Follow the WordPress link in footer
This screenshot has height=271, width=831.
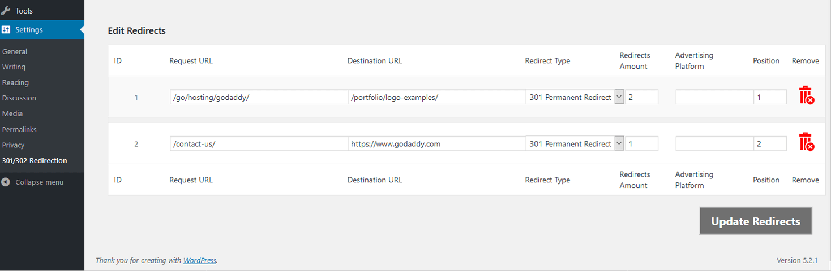(200, 260)
